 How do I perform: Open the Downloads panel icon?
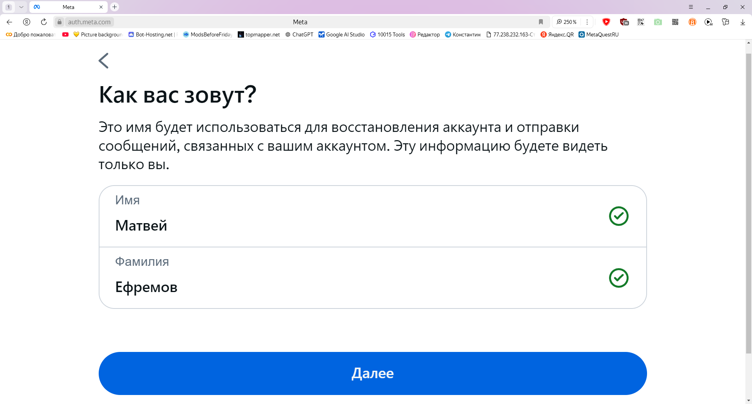coord(743,22)
